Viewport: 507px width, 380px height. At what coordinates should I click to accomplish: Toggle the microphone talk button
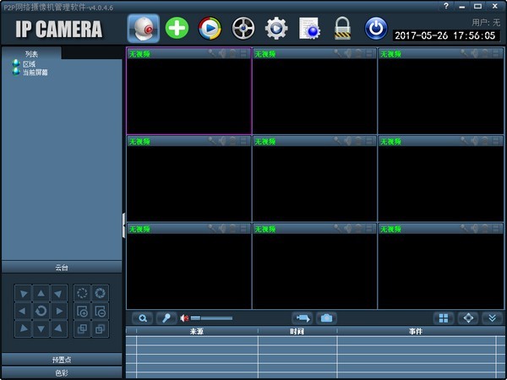pyautogui.click(x=166, y=318)
